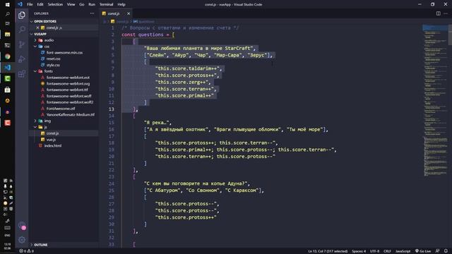Viewport: 452px width, 254px height.
Task: Open the Run and Debug view
Action: tap(22, 59)
